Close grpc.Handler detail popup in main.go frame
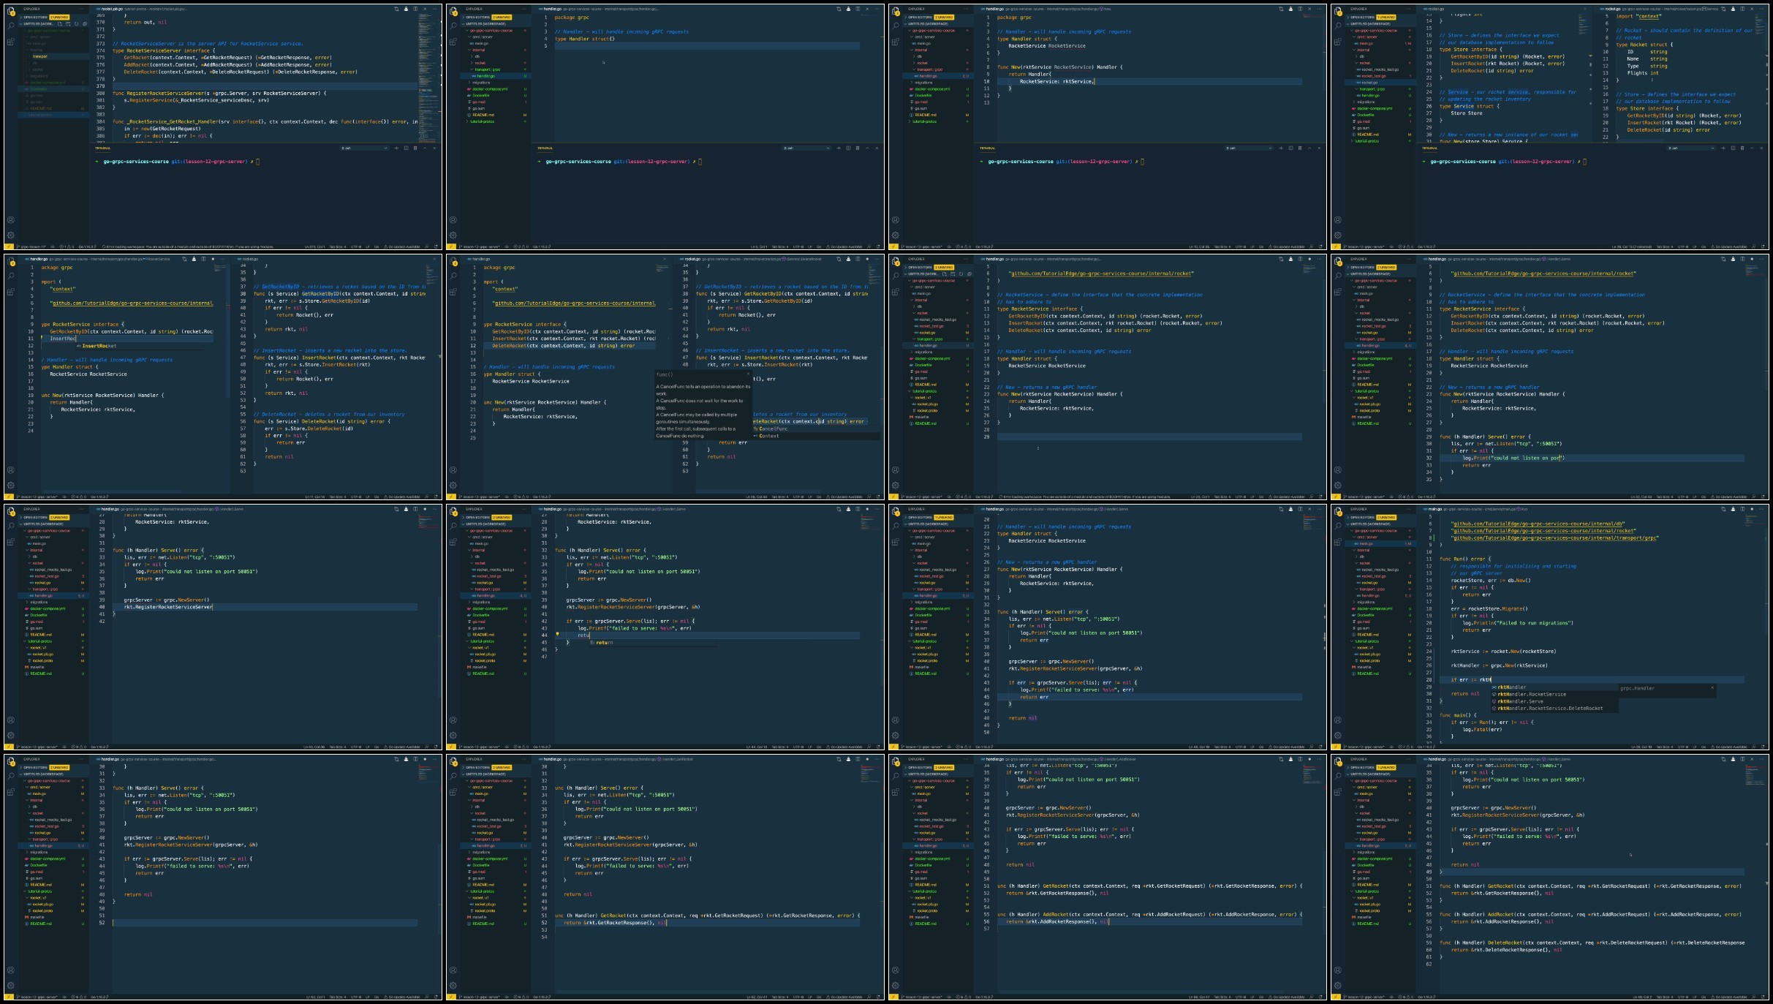The width and height of the screenshot is (1773, 1004). pos(1712,687)
